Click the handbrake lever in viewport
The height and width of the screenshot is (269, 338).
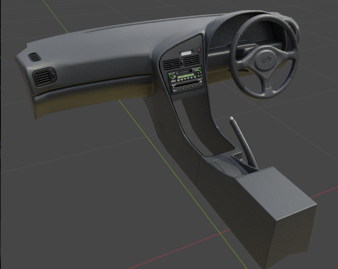pyautogui.click(x=243, y=142)
